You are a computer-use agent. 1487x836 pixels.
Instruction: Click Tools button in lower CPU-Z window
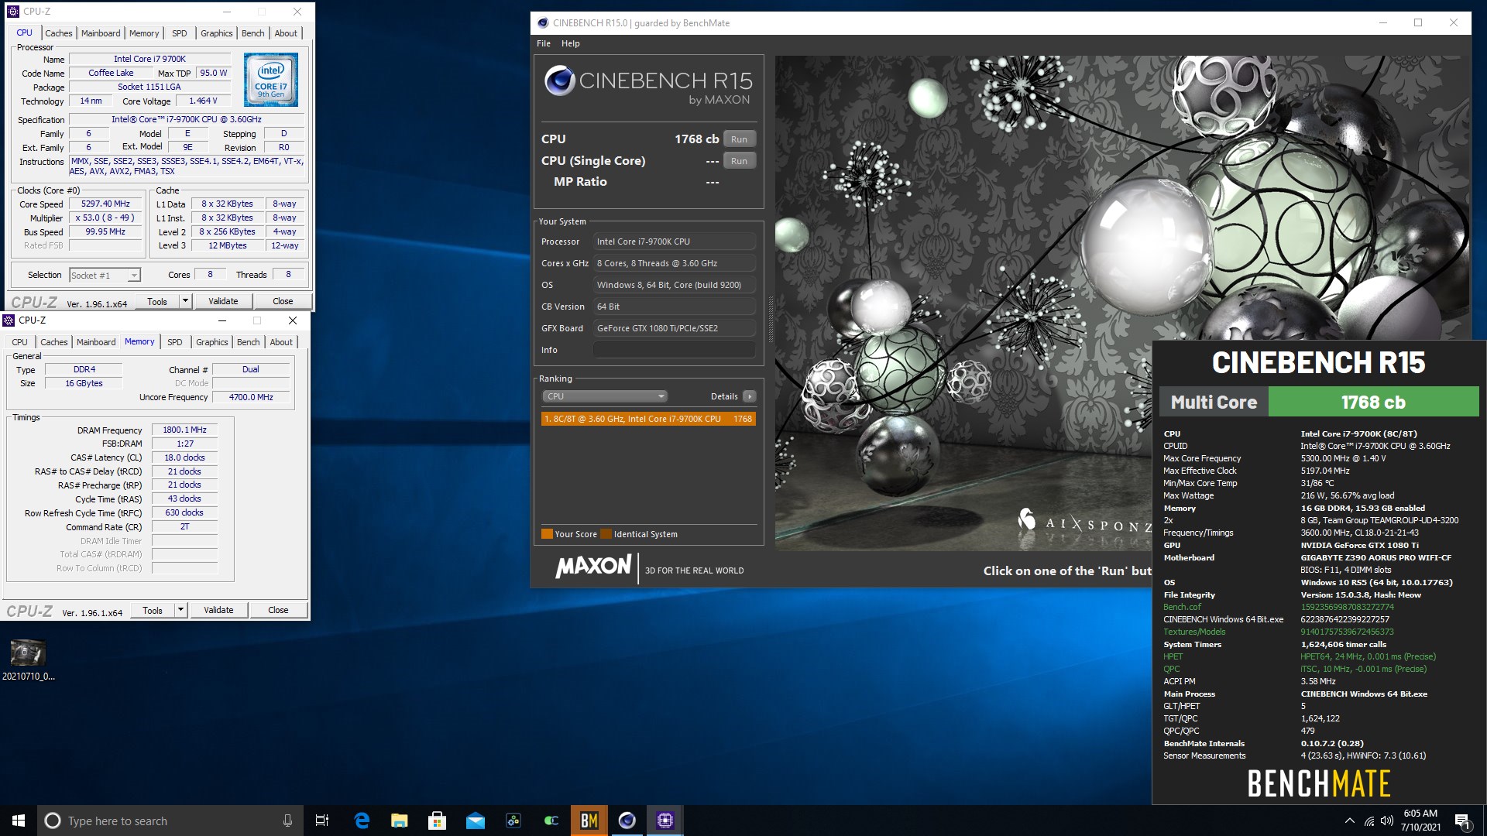153,610
